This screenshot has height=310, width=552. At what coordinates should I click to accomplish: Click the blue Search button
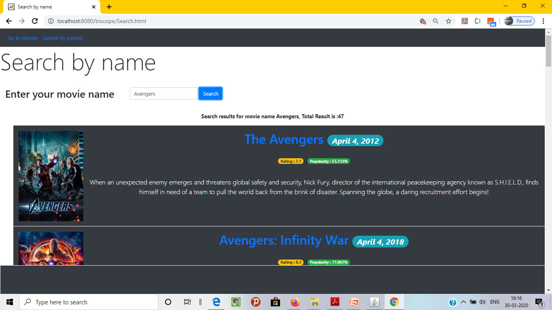pyautogui.click(x=211, y=94)
